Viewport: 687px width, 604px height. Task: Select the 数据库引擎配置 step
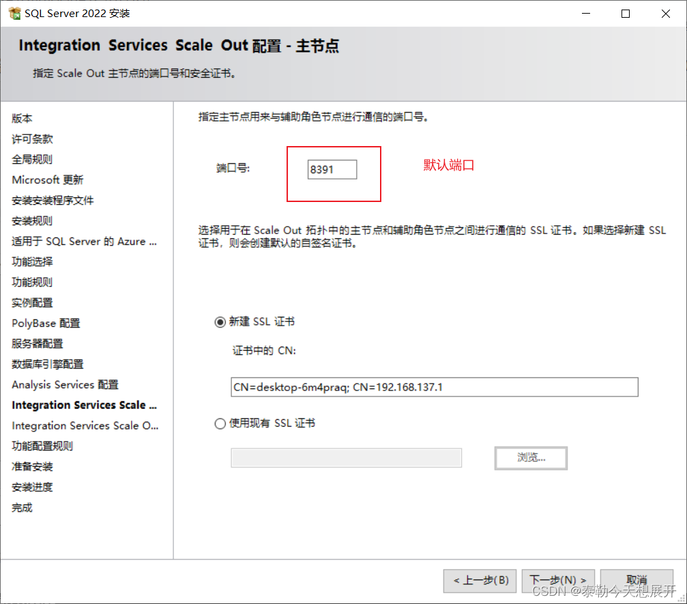47,364
